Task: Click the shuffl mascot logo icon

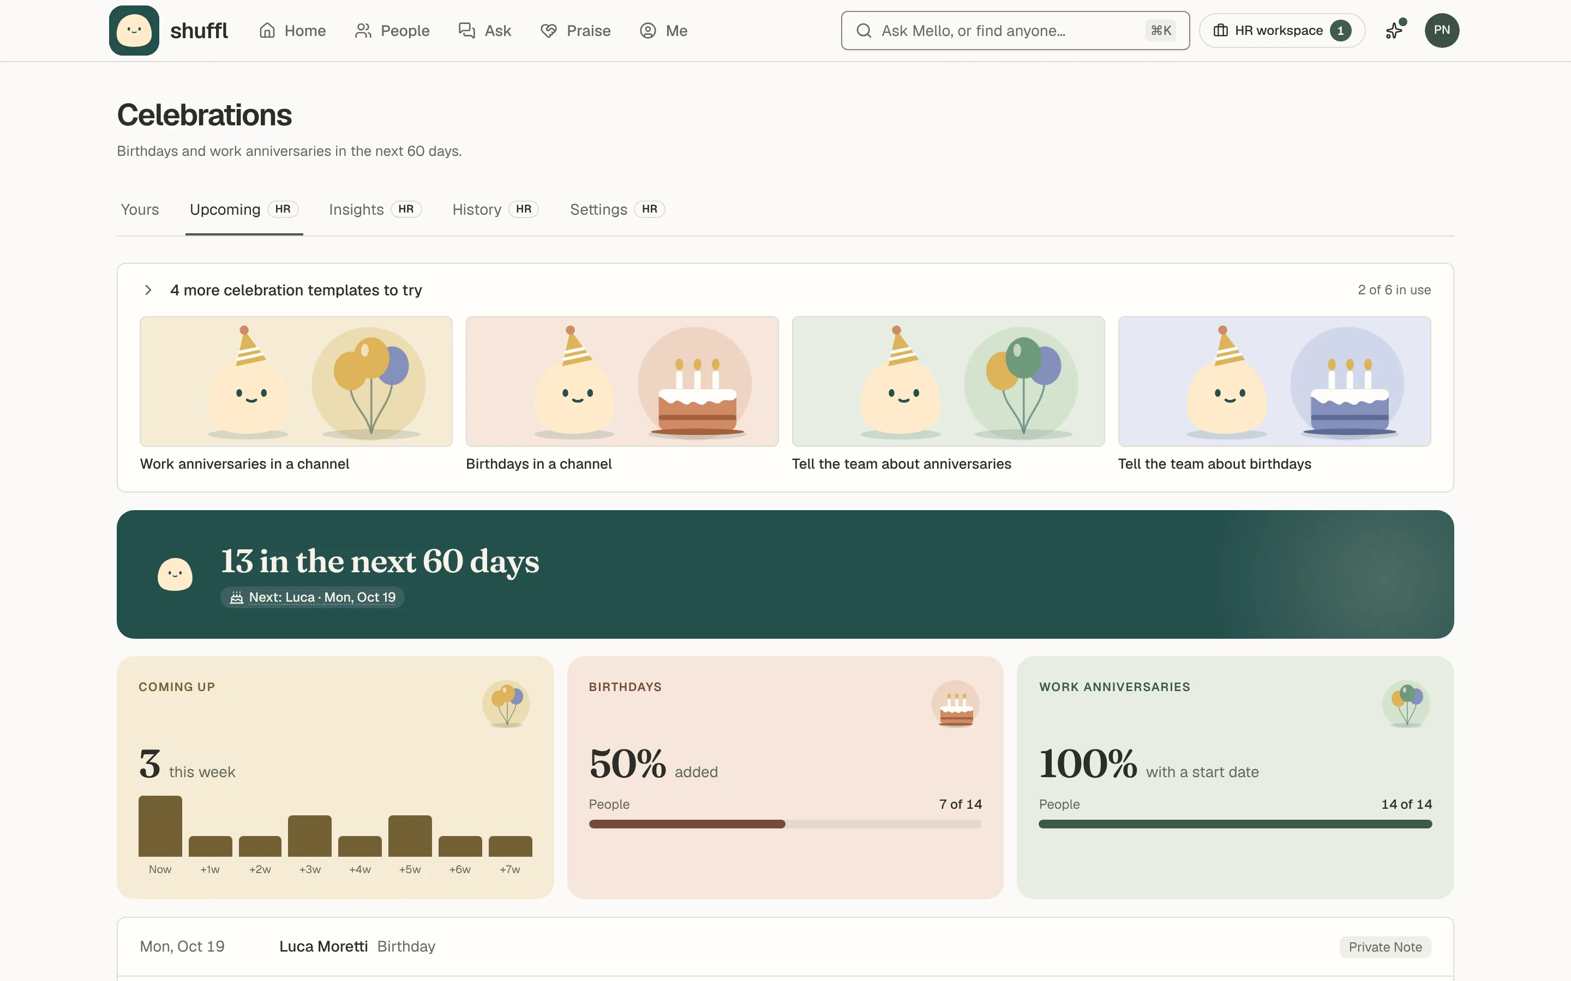Action: [x=134, y=31]
